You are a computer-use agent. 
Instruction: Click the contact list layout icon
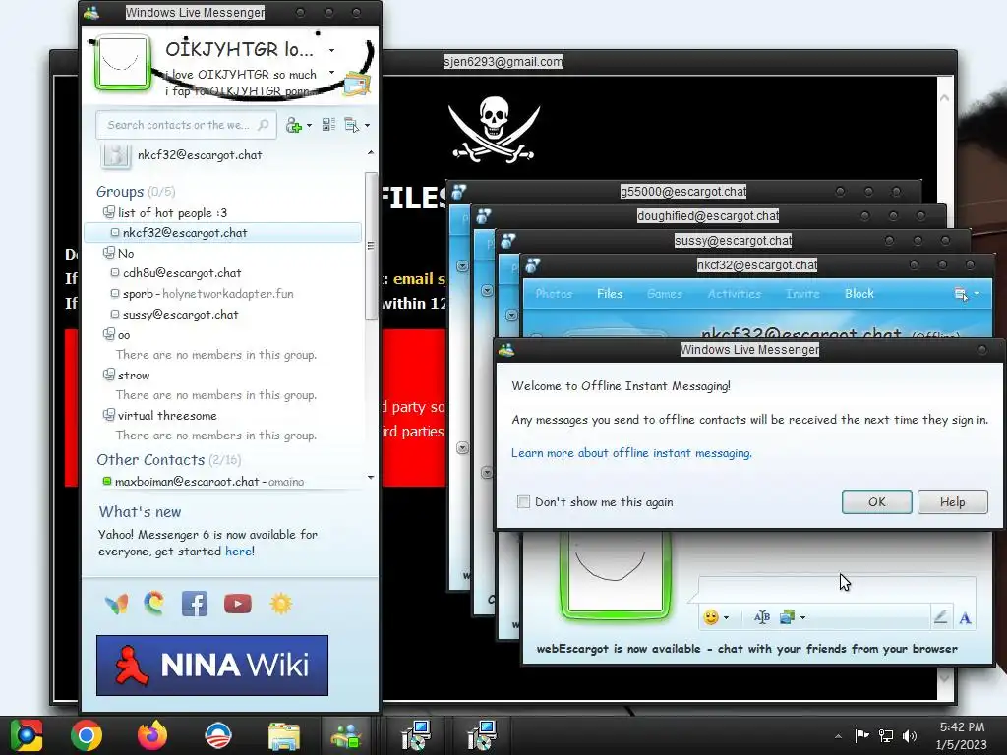click(x=328, y=125)
